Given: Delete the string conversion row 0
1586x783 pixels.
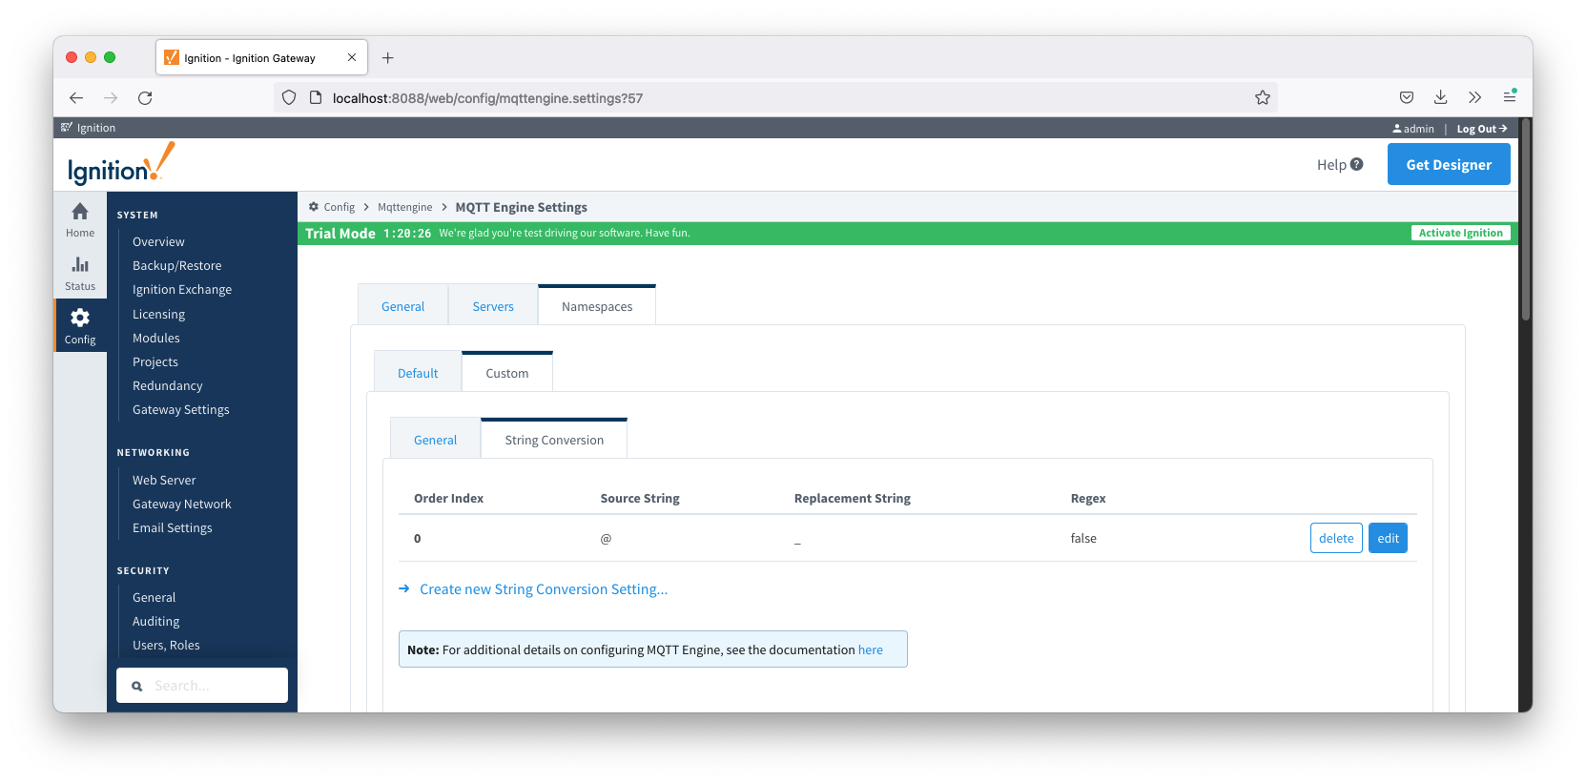Looking at the screenshot, I should click(1336, 538).
